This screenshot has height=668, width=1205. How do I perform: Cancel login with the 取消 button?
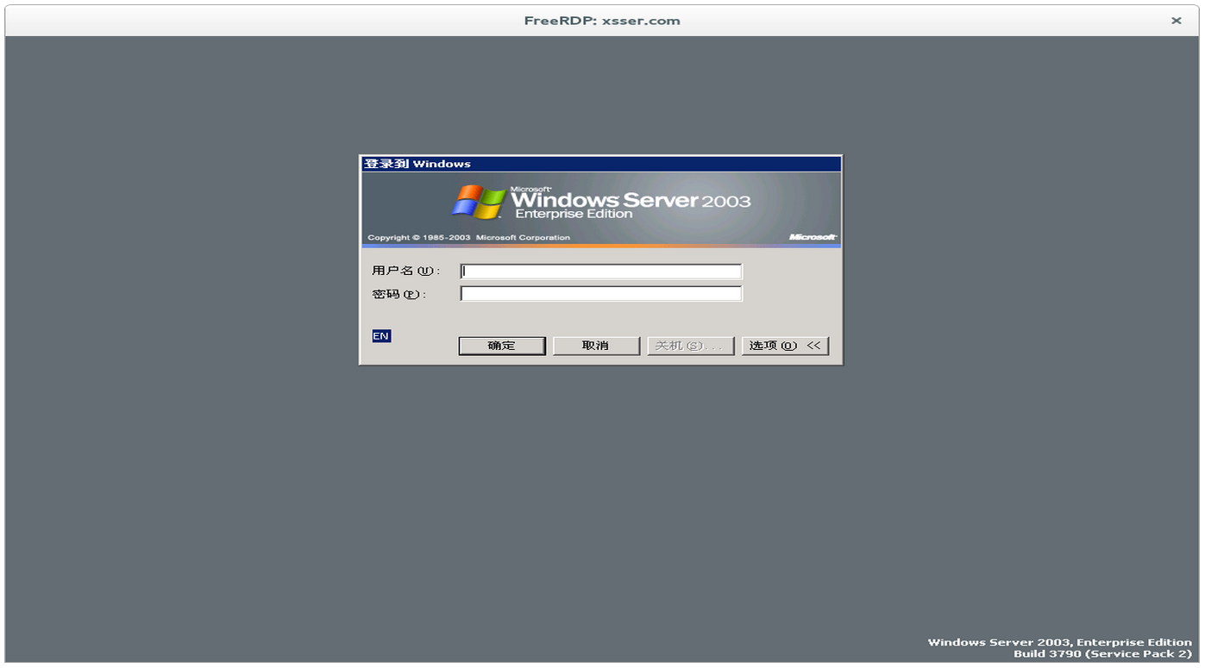click(x=596, y=346)
